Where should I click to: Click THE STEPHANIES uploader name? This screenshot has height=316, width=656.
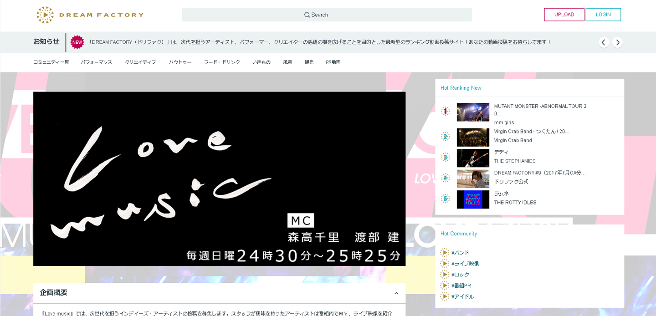pos(515,161)
